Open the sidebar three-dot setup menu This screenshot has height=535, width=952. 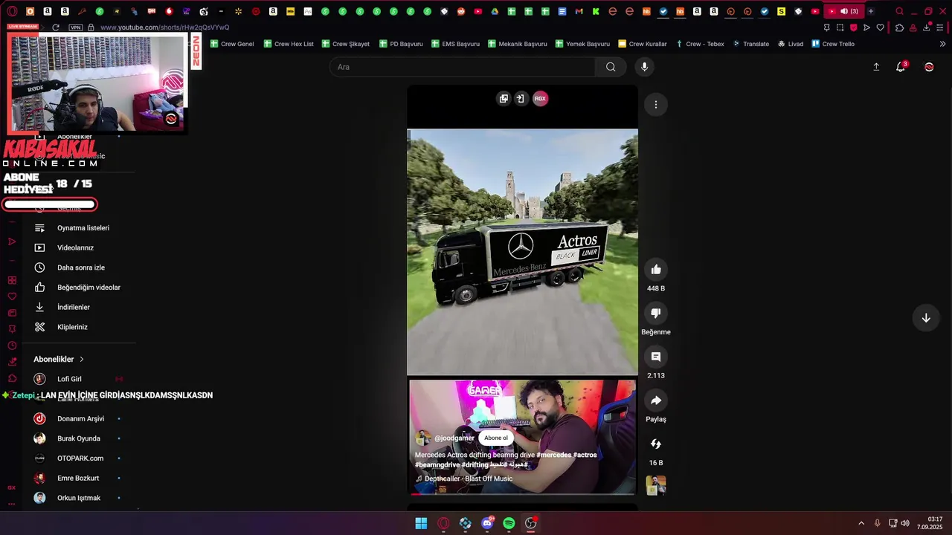click(x=12, y=504)
